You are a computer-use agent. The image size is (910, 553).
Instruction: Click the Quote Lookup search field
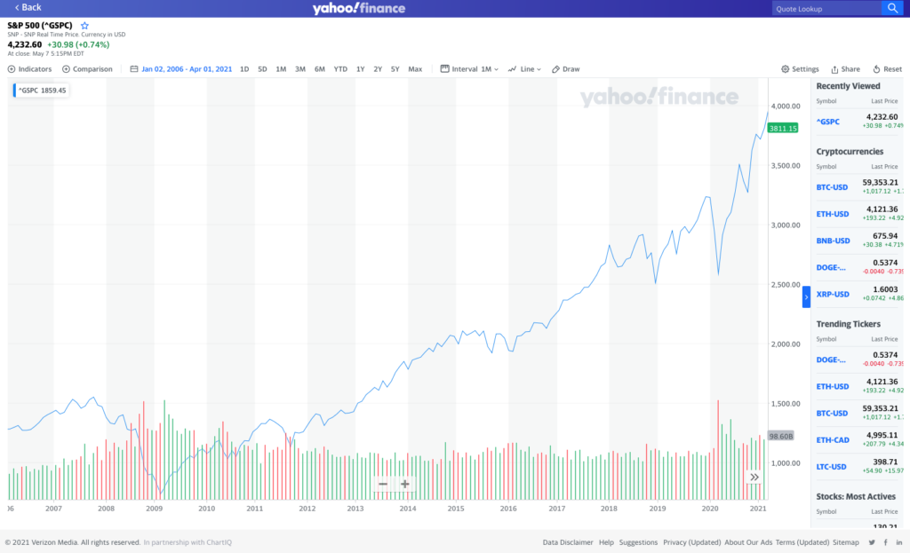click(x=825, y=9)
